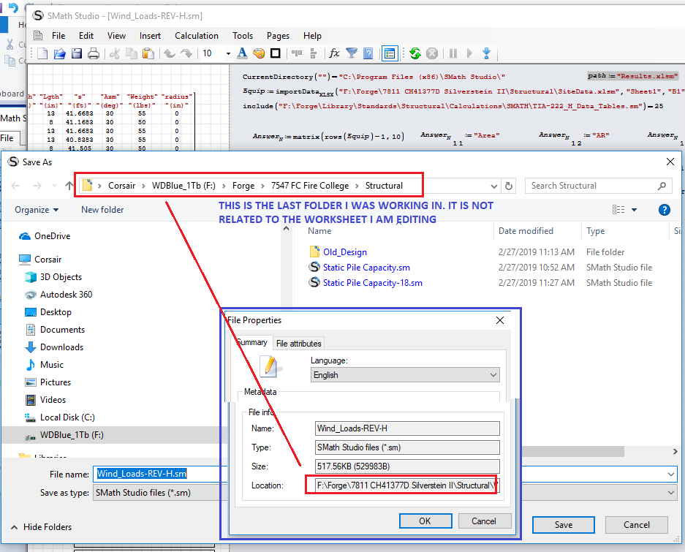The height and width of the screenshot is (552, 685).
Task: Click the Save button in Save As dialog
Action: (x=563, y=525)
